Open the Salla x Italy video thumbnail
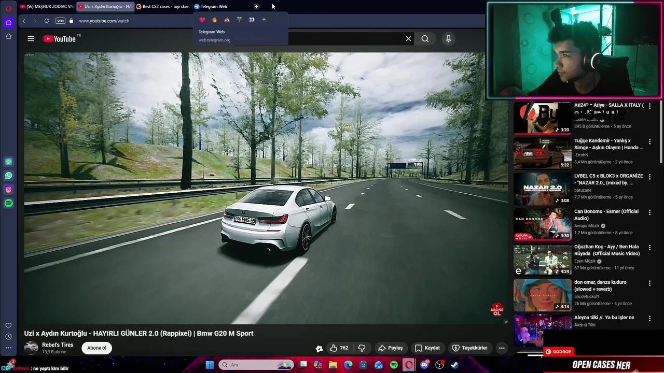 (542, 118)
